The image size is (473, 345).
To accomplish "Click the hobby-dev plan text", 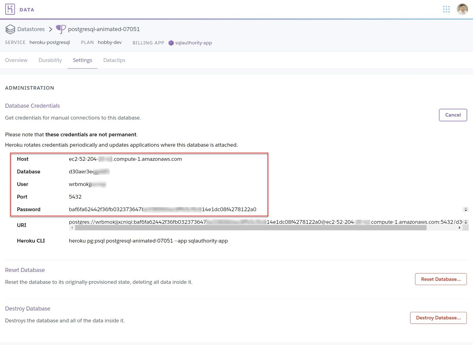I will 110,42.
